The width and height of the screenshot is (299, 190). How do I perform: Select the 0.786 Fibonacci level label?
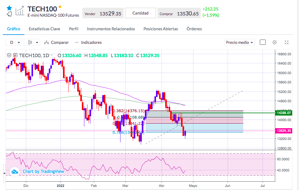click(128, 133)
